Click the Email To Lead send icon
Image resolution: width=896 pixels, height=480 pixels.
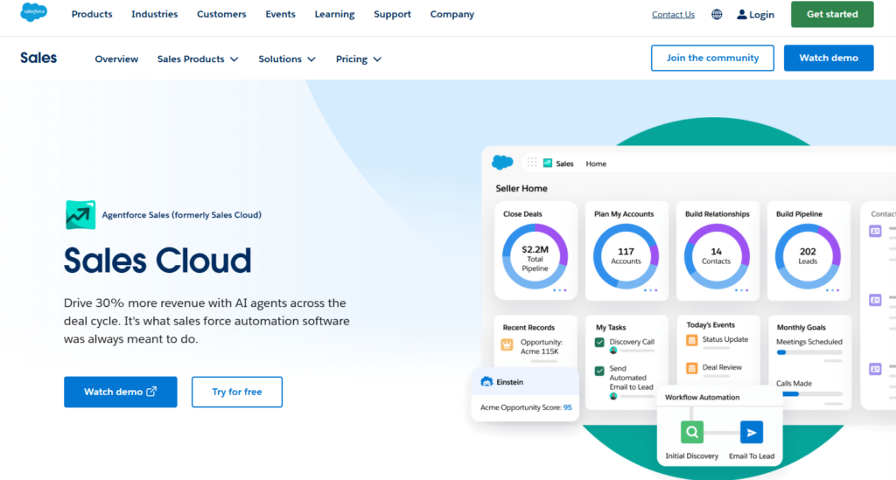(x=752, y=433)
